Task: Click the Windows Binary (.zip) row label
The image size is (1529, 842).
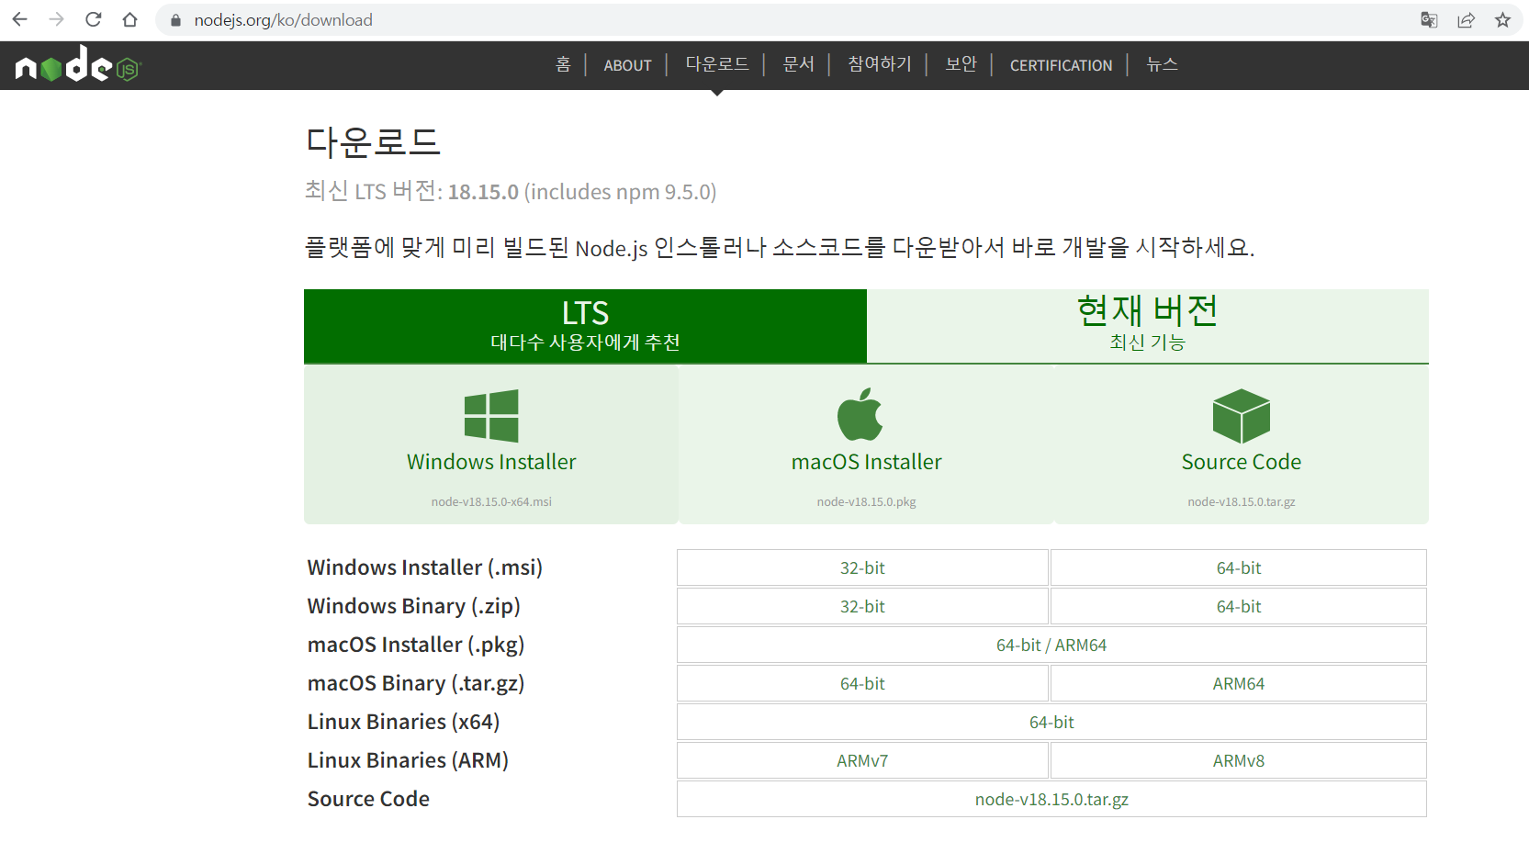Action: pos(414,606)
